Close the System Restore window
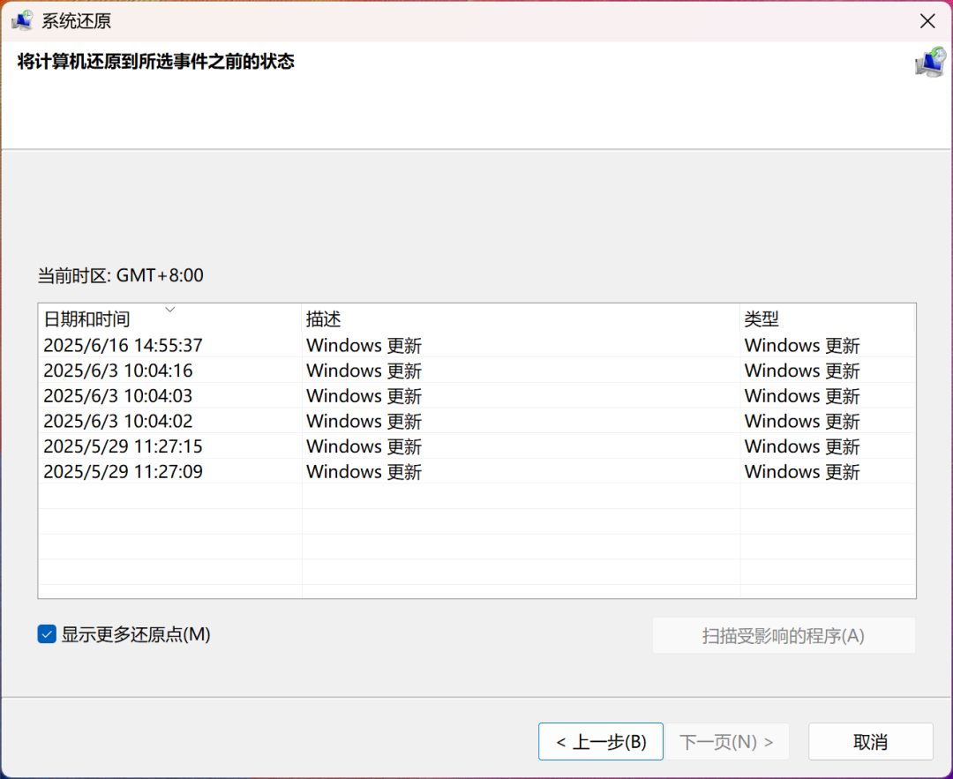The image size is (953, 779). (927, 21)
